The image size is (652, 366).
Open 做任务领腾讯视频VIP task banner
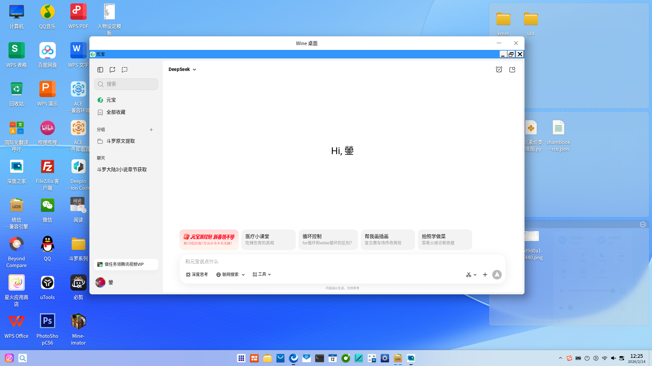(126, 264)
